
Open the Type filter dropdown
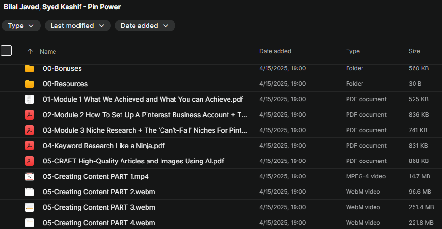[21, 26]
